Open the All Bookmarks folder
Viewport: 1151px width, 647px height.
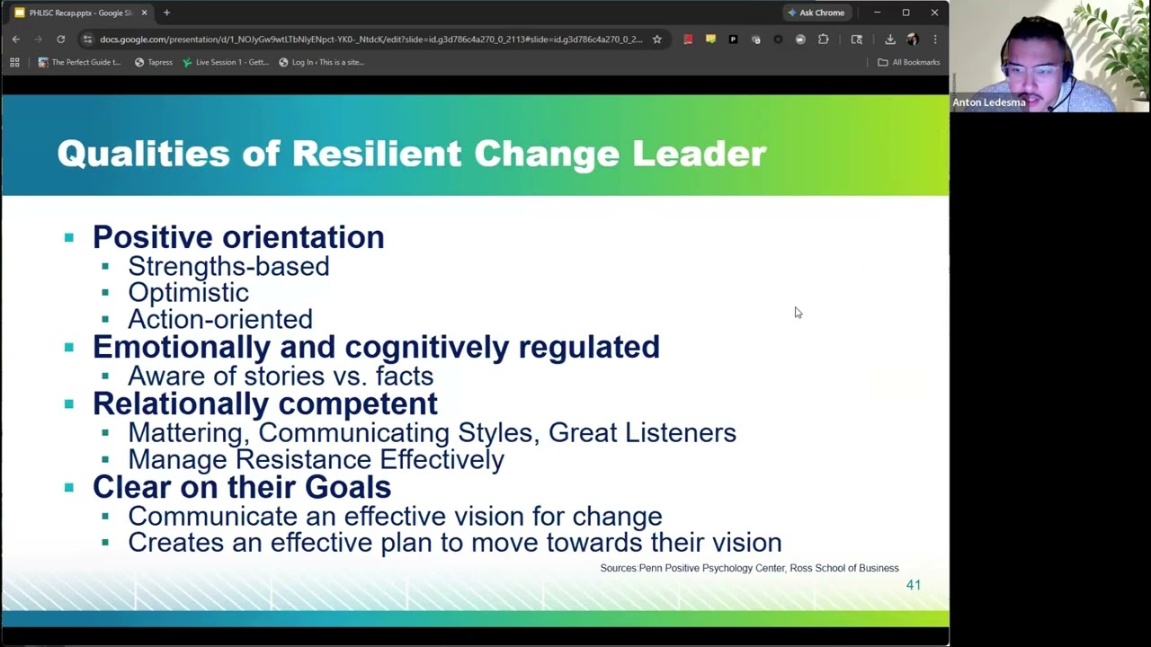pos(908,62)
